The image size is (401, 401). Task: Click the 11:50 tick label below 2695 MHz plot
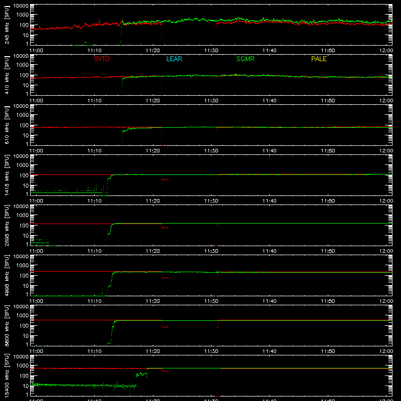(328, 251)
